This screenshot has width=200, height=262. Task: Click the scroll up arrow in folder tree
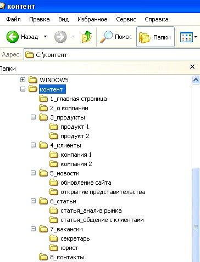point(196,80)
